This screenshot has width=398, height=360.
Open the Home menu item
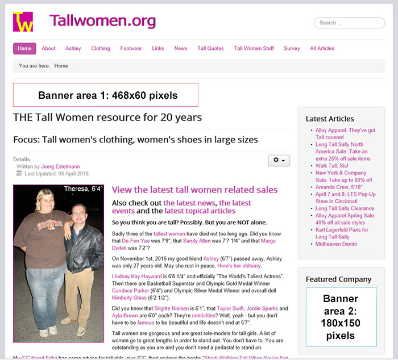point(24,48)
